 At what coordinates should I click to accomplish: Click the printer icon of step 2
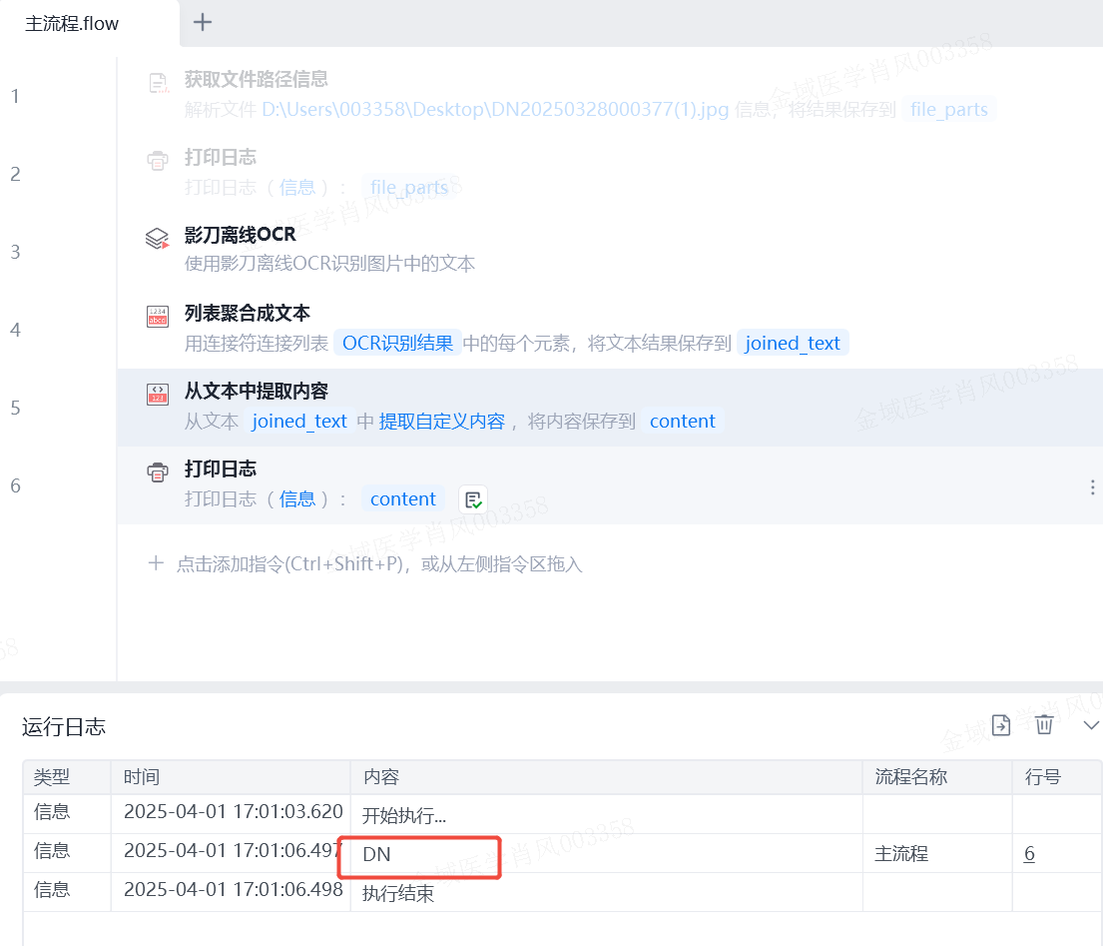point(158,161)
